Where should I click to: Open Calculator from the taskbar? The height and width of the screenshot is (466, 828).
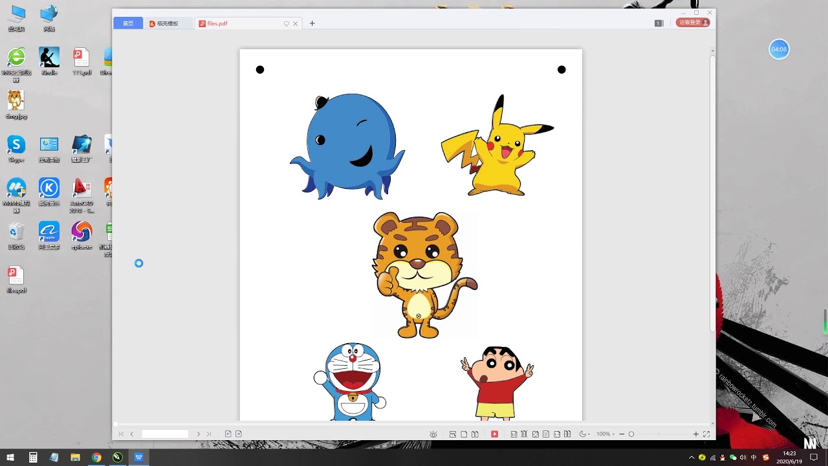pos(33,458)
